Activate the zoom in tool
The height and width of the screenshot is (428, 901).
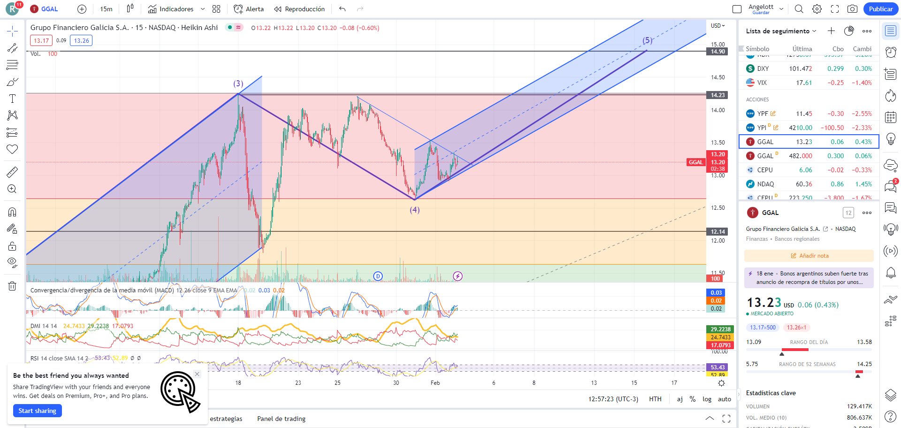coord(12,189)
